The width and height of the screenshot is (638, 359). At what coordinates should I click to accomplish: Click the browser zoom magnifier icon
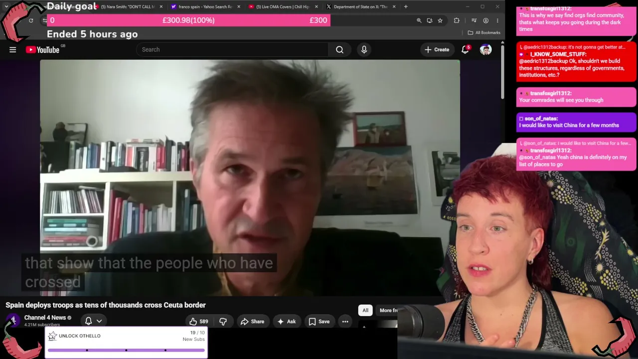click(419, 20)
